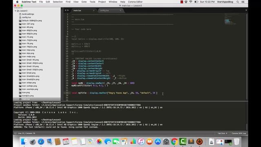This screenshot has height=147, width=261.
Task: Switch to Sublime Text Dock icon
Action: [x=191, y=142]
